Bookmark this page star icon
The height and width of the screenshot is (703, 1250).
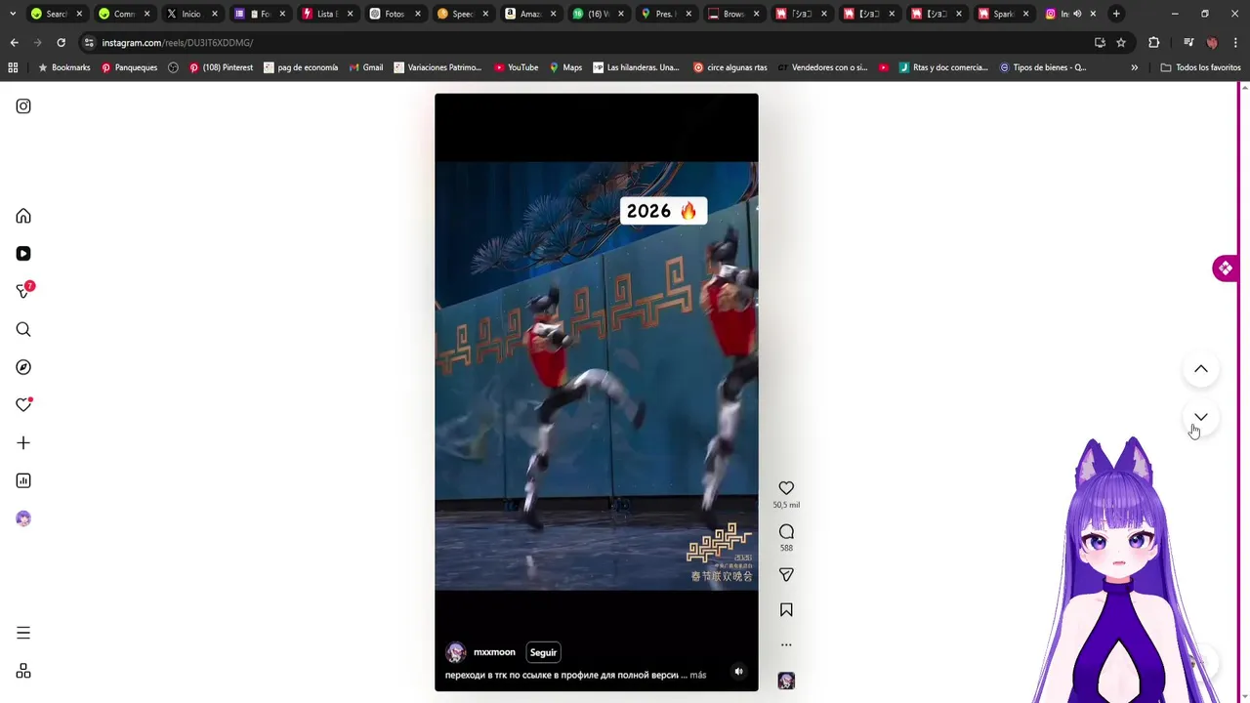[x=1121, y=43]
